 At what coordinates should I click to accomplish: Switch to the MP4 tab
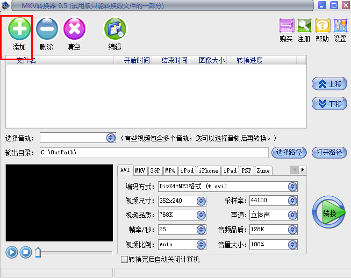(x=170, y=170)
